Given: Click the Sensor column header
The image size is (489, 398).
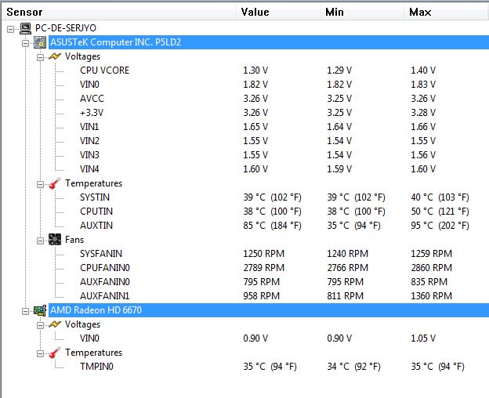Looking at the screenshot, I should click(x=119, y=13).
